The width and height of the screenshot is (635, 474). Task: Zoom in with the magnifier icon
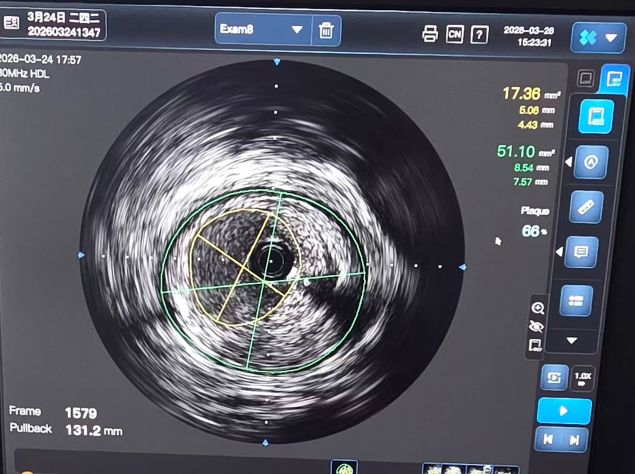pos(538,308)
